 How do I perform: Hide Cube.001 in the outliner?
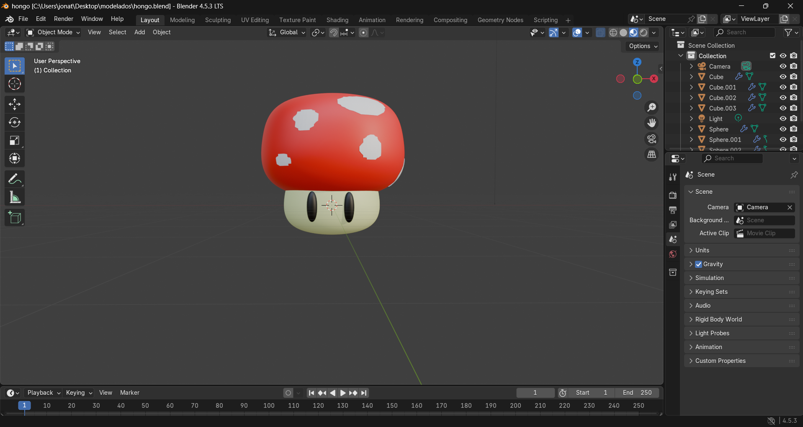[x=783, y=87]
